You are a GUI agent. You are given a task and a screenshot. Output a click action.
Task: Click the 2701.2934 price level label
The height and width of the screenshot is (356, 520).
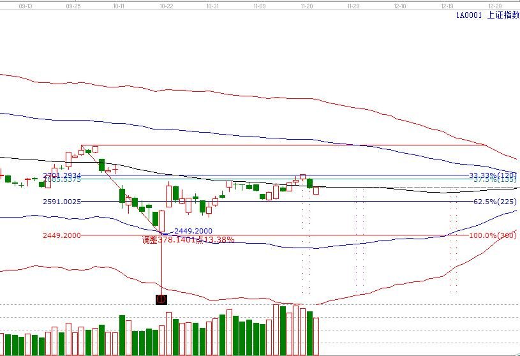[62, 175]
